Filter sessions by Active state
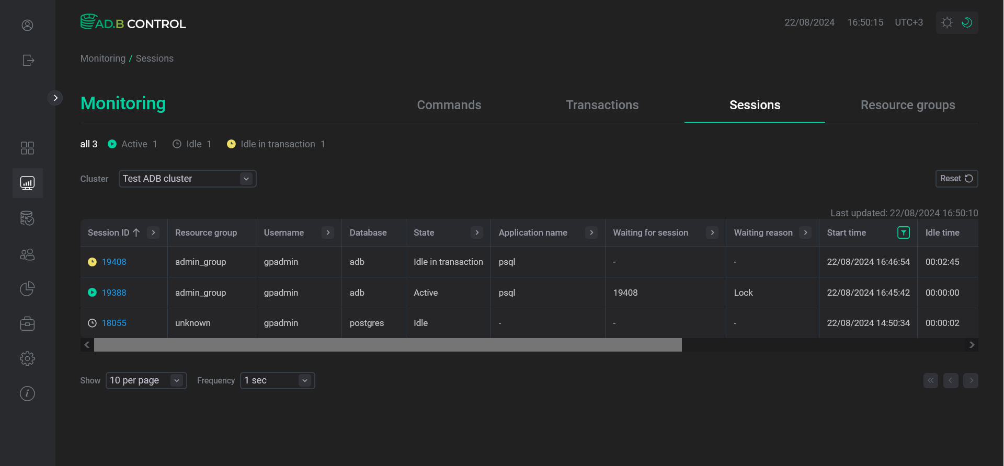This screenshot has width=1004, height=466. tap(132, 144)
